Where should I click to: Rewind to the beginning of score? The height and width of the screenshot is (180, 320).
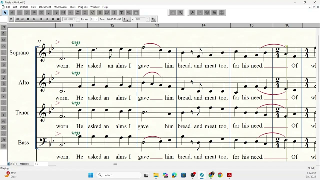click(17, 19)
